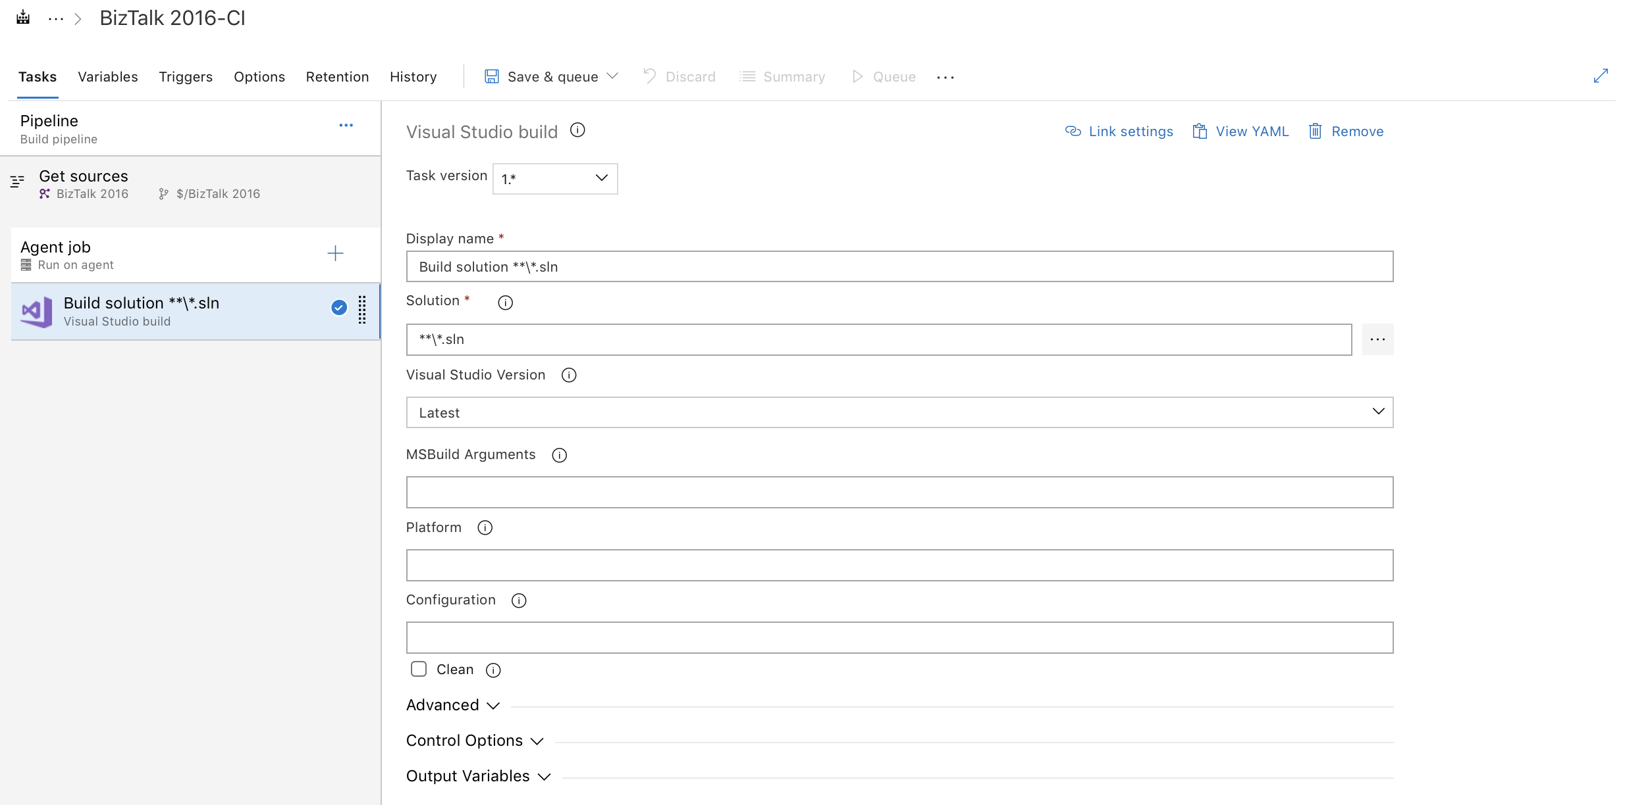1625x805 pixels.
Task: Click the Visual Studio build icon
Action: (x=38, y=309)
